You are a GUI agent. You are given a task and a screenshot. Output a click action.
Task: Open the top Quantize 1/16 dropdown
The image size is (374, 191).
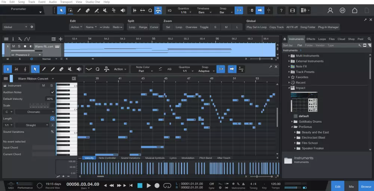(x=185, y=12)
